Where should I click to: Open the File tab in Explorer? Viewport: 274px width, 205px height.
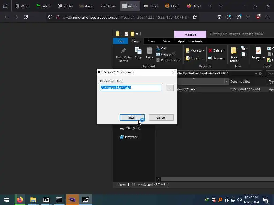pos(121,41)
